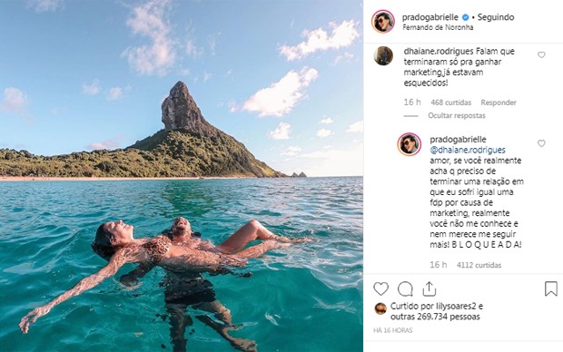Share the post with the share icon
The height and width of the screenshot is (352, 563).
[430, 288]
